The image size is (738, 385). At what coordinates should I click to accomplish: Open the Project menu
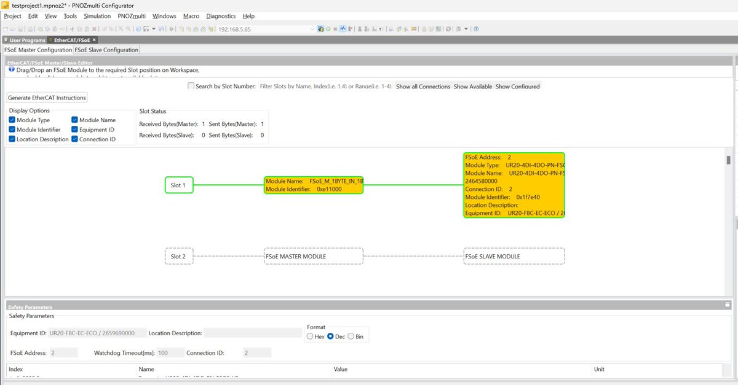pos(12,16)
